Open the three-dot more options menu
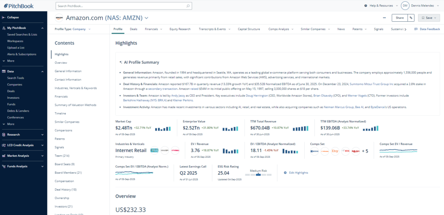 tap(384, 18)
